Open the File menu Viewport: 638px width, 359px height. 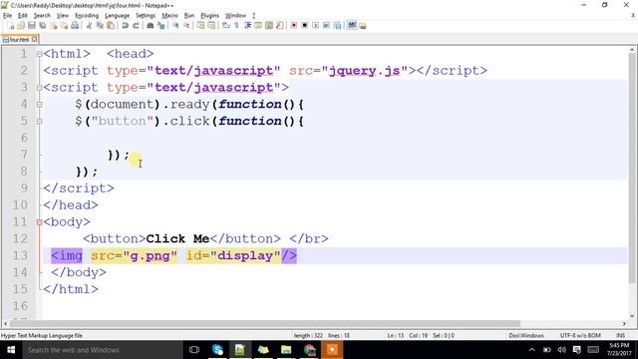[x=7, y=16]
